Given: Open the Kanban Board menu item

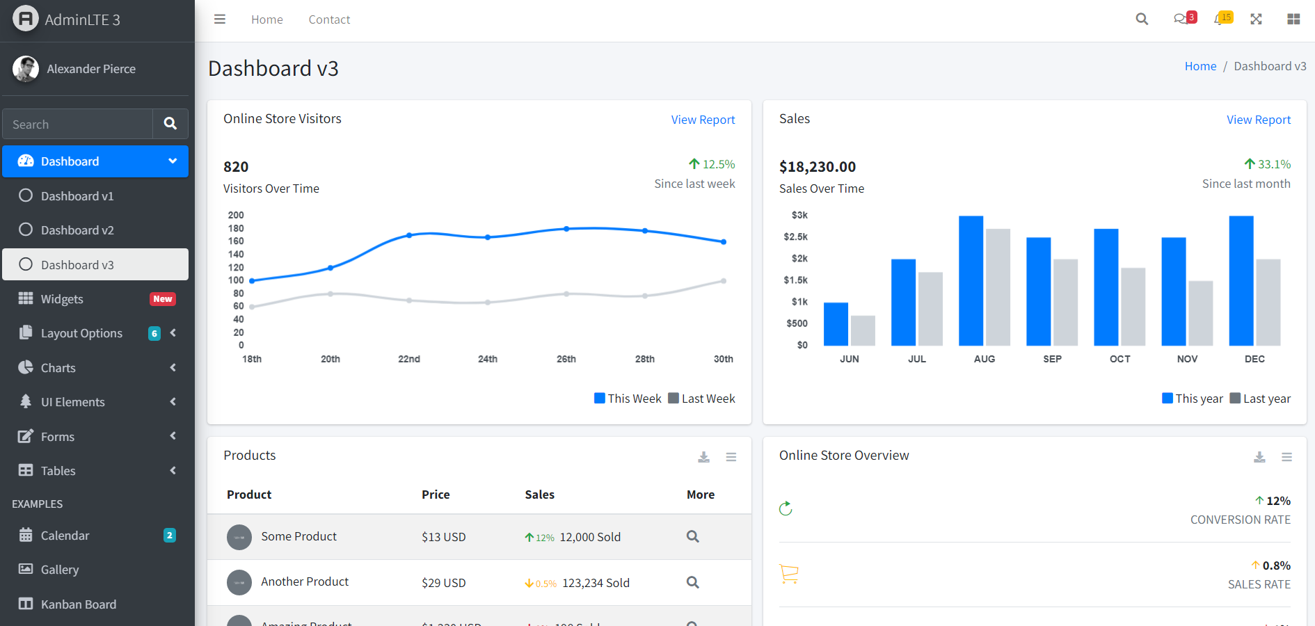Looking at the screenshot, I should (95, 604).
